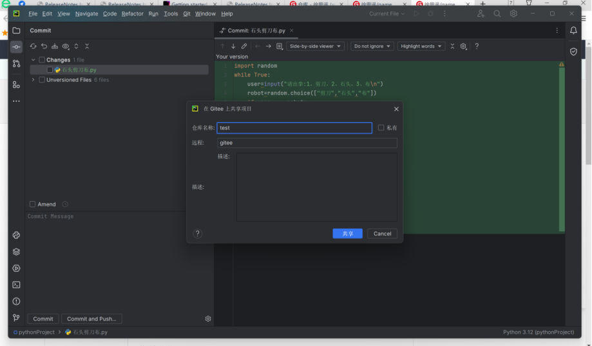
Task: Enable the 私有 private checkbox
Action: tap(381, 128)
